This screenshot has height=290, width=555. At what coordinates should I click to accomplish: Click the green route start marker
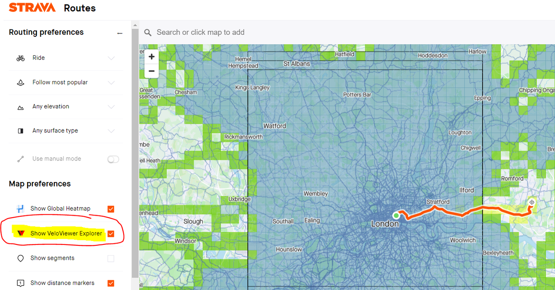pos(396,215)
